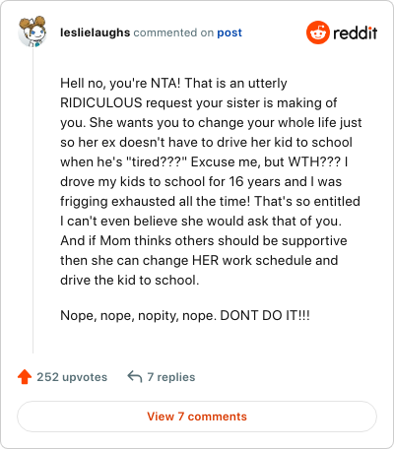Click the vertical comment thread line
394x449 pixels.
click(33, 200)
